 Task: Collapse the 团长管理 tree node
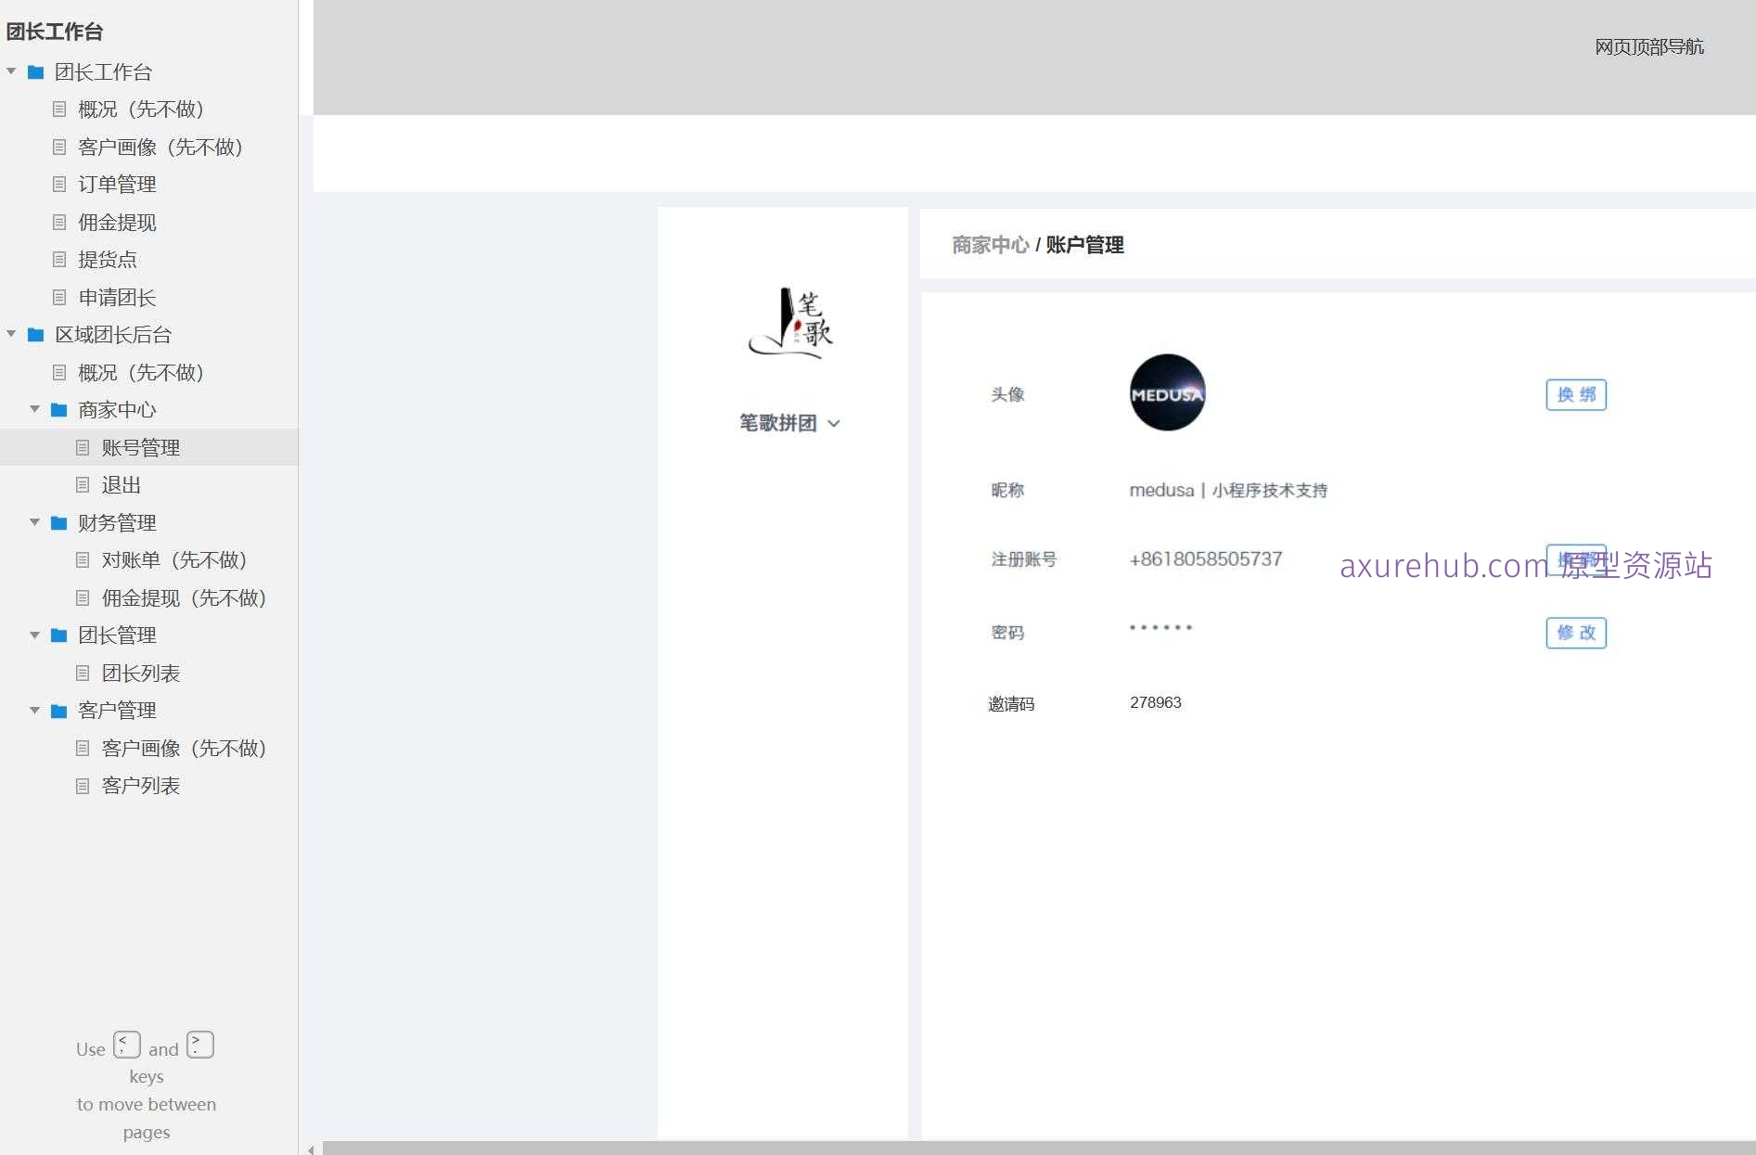pyautogui.click(x=35, y=635)
